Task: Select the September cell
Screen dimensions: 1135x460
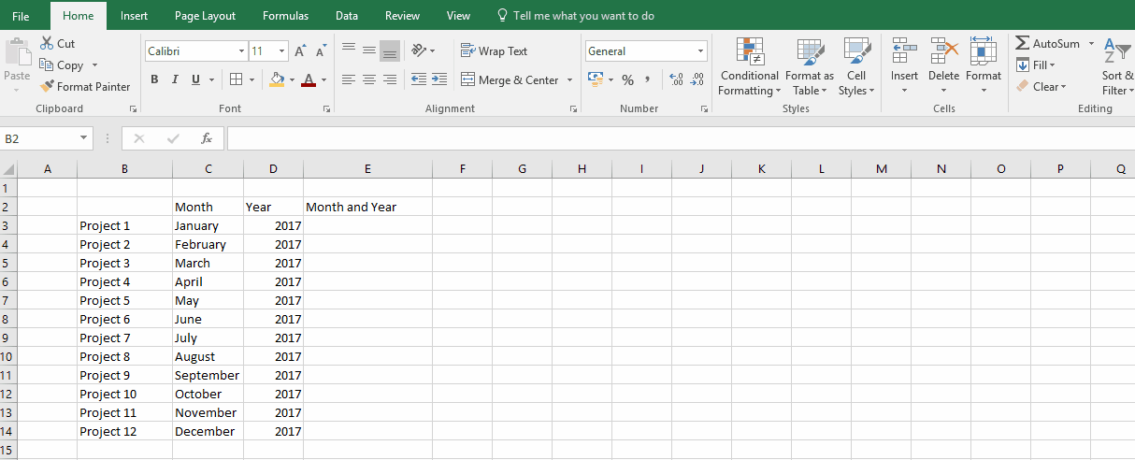Action: click(x=208, y=375)
